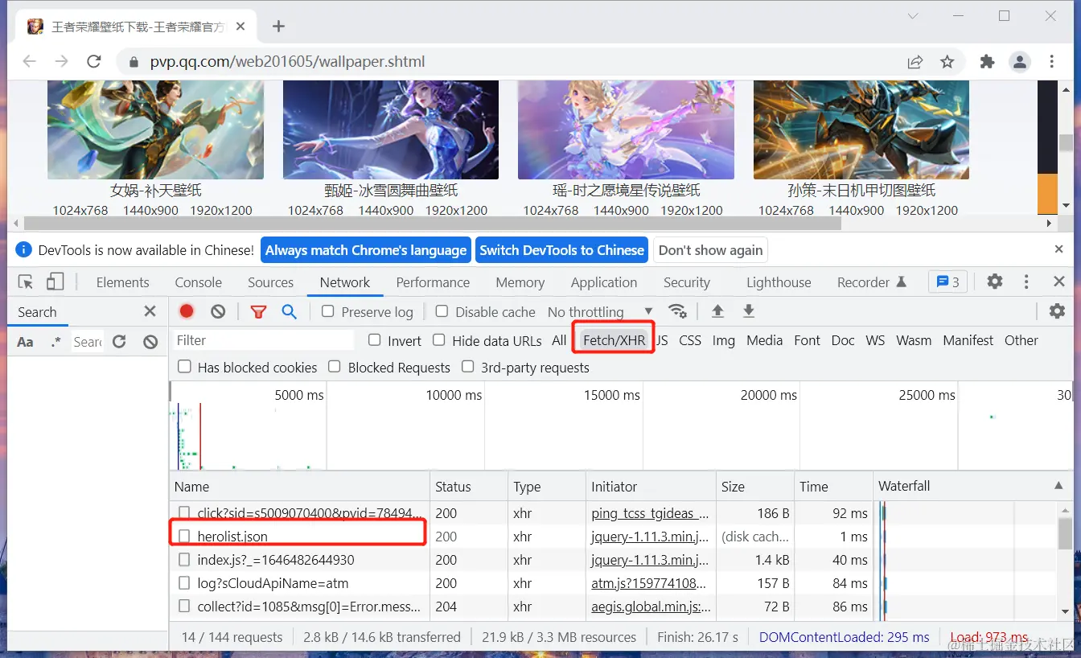Click Don't show again button
Viewport: 1081px width, 658px height.
point(710,250)
